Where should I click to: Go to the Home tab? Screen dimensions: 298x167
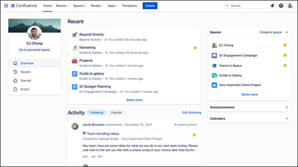47,6
